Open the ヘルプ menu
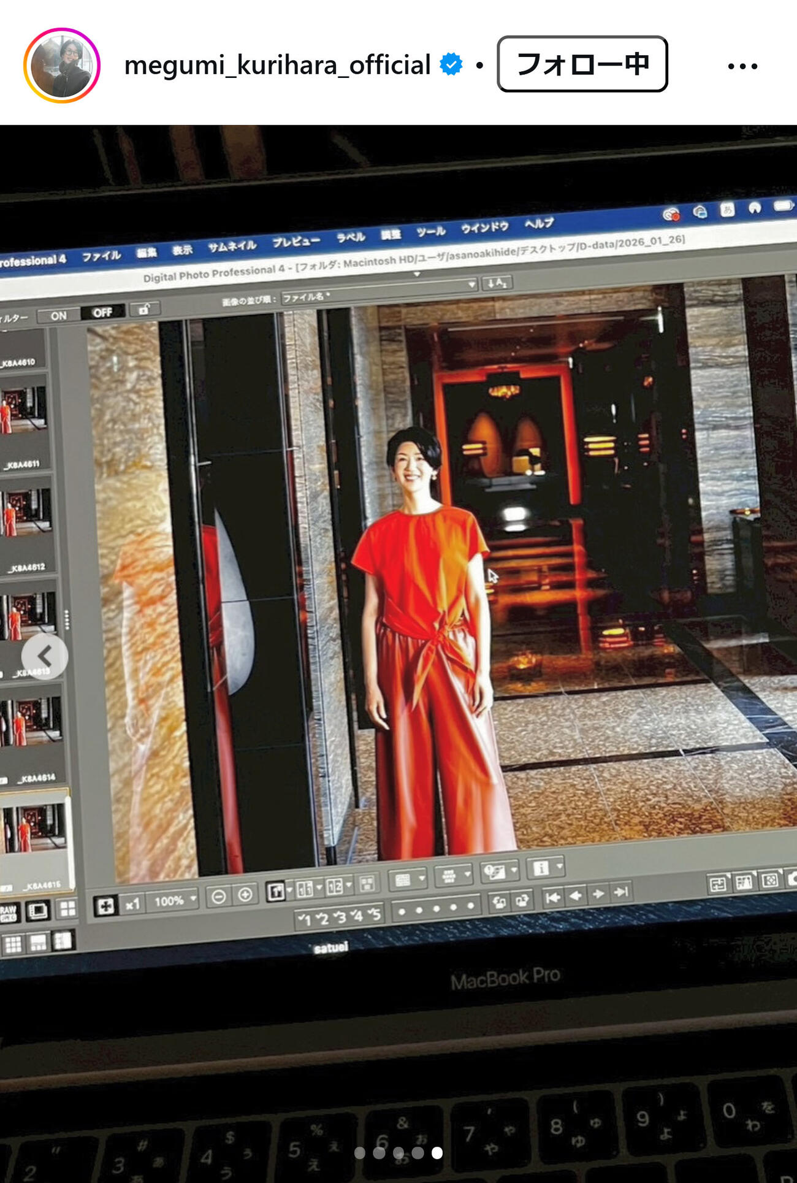The image size is (797, 1183). pyautogui.click(x=539, y=223)
